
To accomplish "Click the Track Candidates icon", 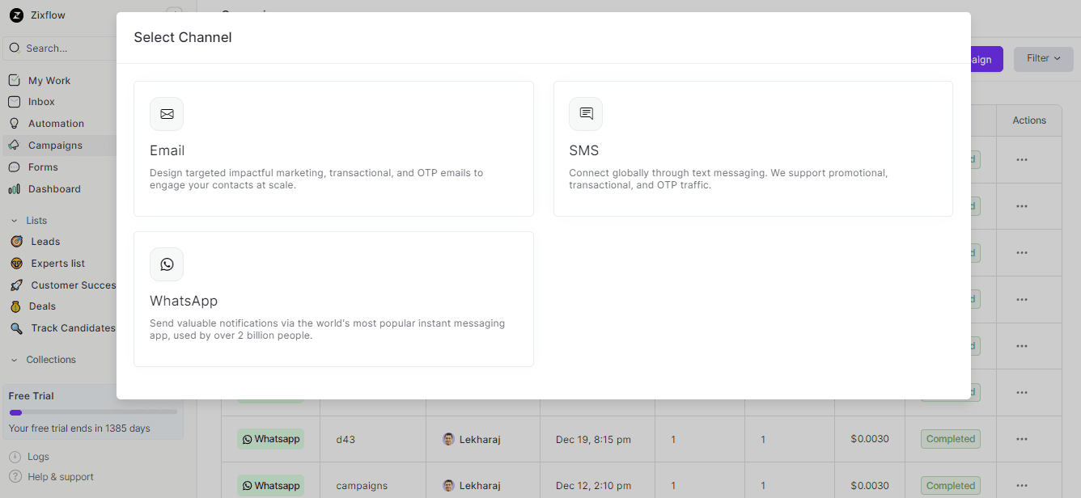I will [17, 327].
